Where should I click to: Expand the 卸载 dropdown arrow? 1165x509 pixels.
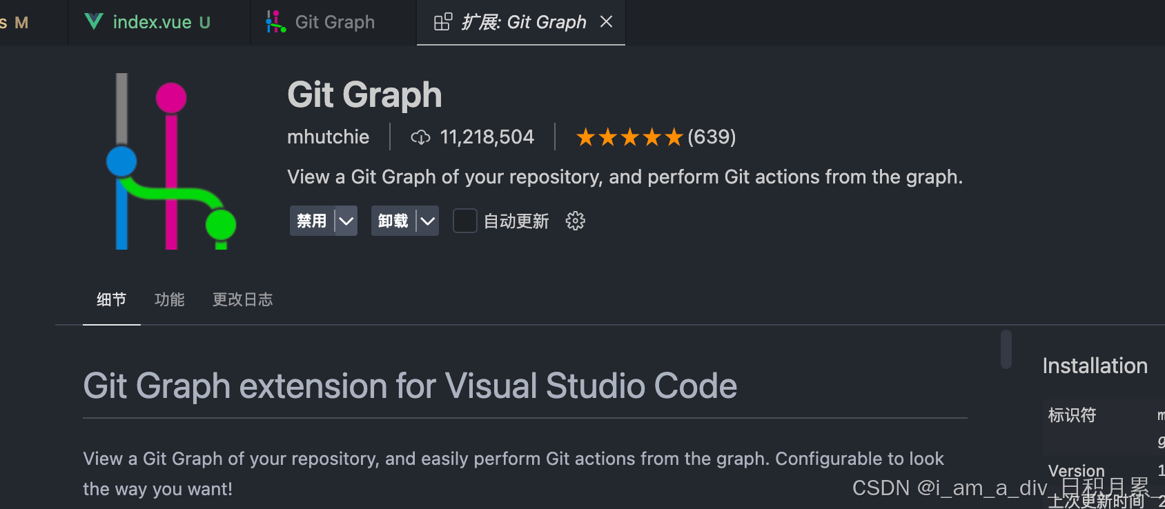pos(428,221)
